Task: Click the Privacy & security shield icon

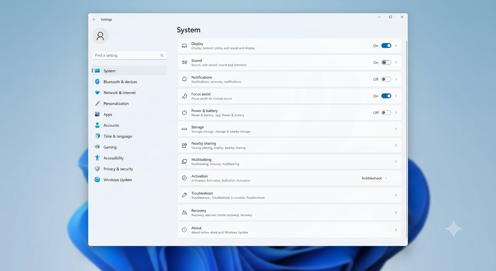Action: [97, 169]
